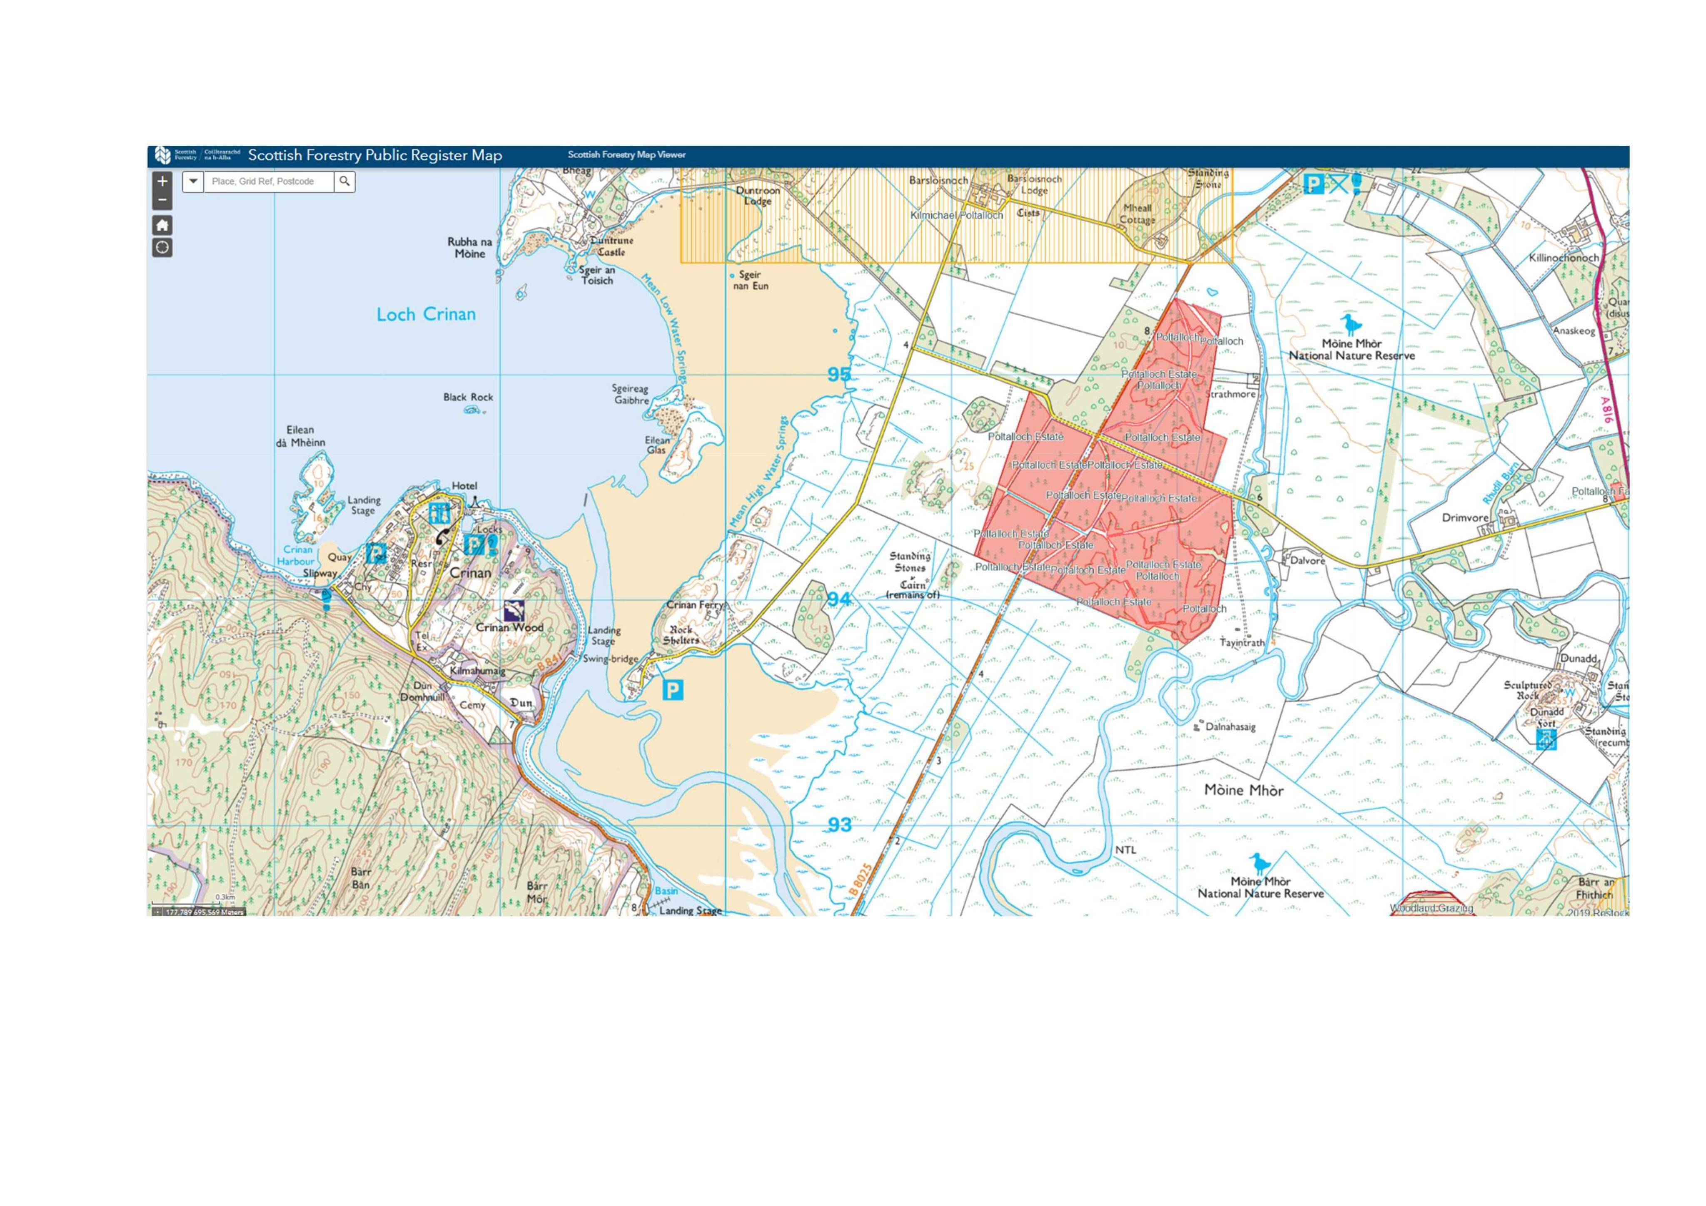This screenshot has width=1706, height=1206.
Task: Open the search source dropdown arrow
Action: coord(193,181)
